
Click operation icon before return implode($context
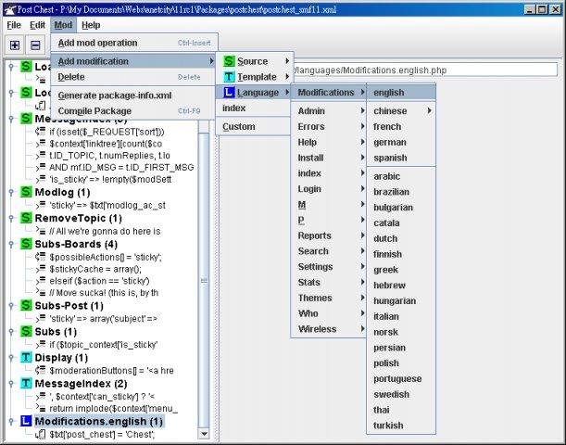pos(41,408)
